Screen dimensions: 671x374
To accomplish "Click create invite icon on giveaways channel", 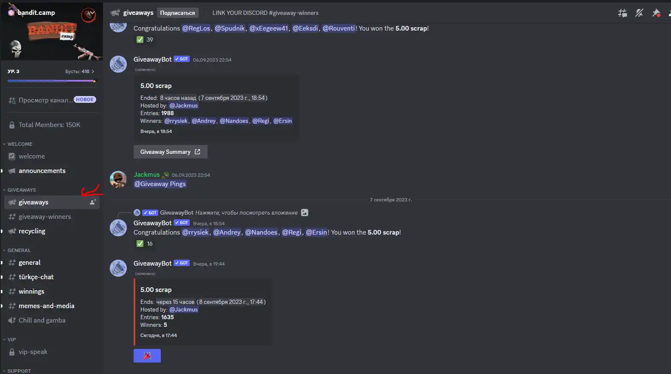I will click(93, 202).
